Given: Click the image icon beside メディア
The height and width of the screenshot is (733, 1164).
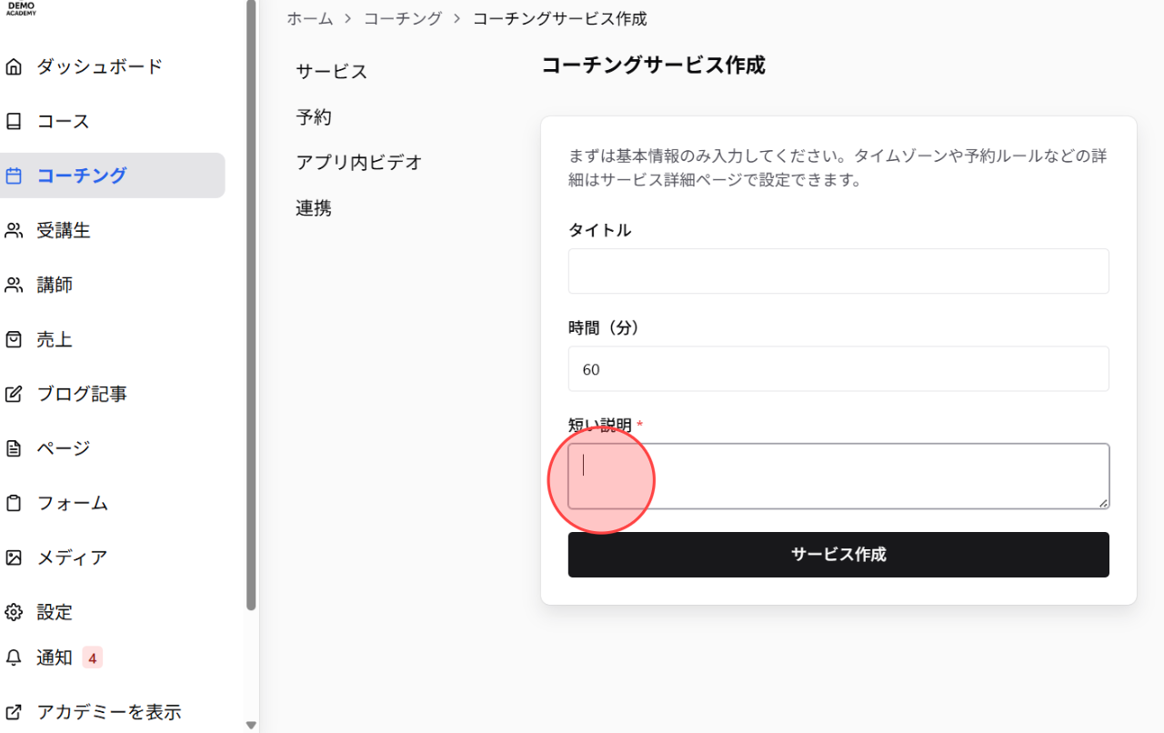Looking at the screenshot, I should point(14,557).
